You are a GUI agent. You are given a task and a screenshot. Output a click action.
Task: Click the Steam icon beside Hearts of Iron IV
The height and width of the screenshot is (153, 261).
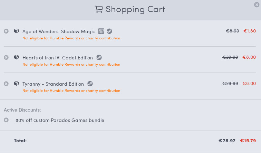pyautogui.click(x=99, y=57)
